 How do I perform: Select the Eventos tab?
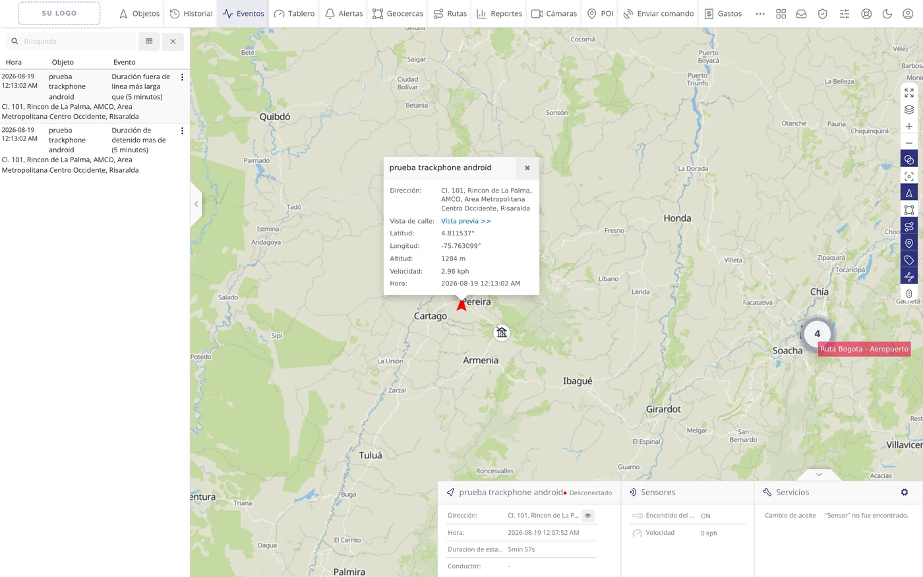point(243,13)
